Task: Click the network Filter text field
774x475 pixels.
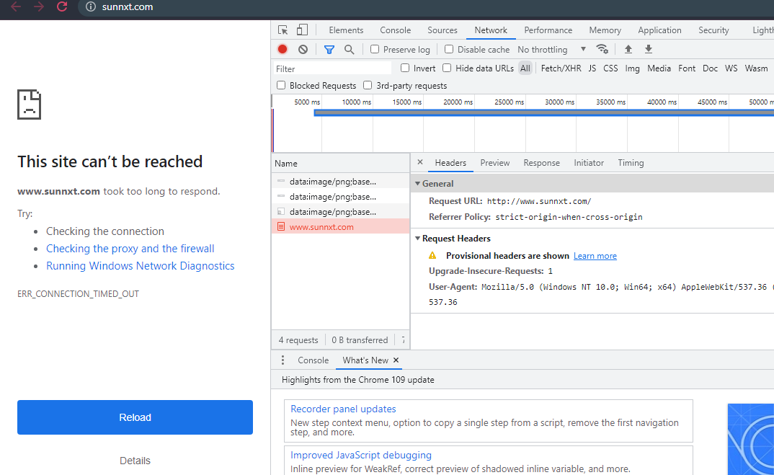Action: [x=332, y=68]
